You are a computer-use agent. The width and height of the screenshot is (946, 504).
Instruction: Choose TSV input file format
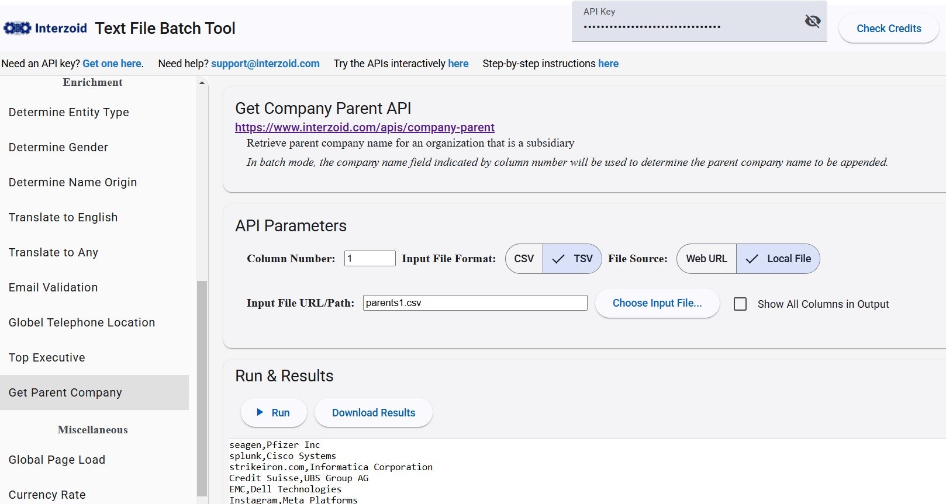(x=572, y=259)
